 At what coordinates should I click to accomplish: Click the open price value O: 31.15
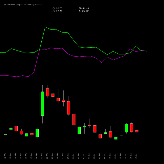point(57,11)
